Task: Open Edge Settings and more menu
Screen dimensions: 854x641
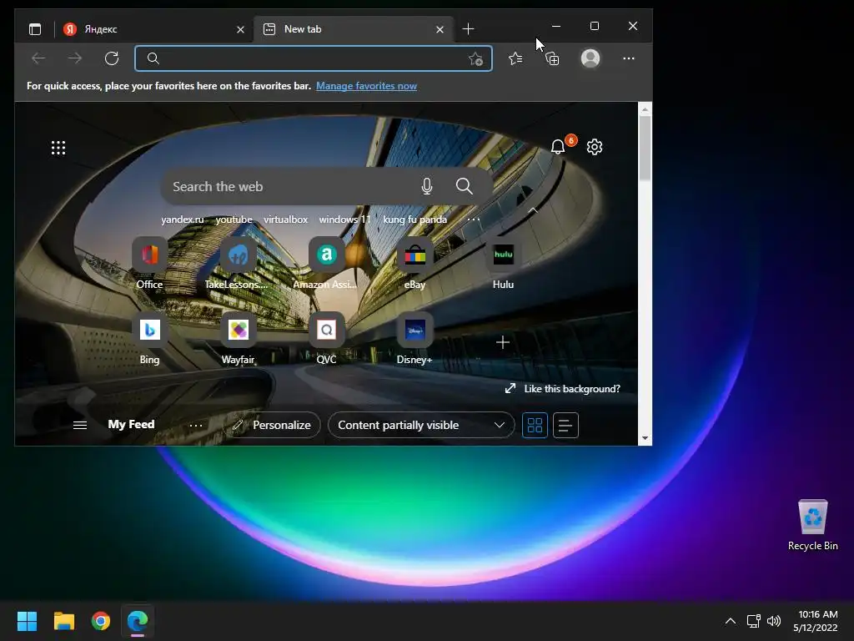Action: (629, 58)
